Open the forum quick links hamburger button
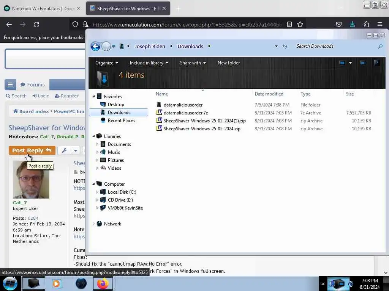389x291 pixels. (10, 84)
